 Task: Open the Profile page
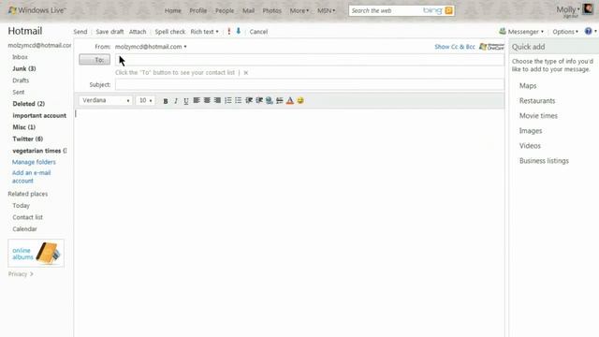(197, 10)
